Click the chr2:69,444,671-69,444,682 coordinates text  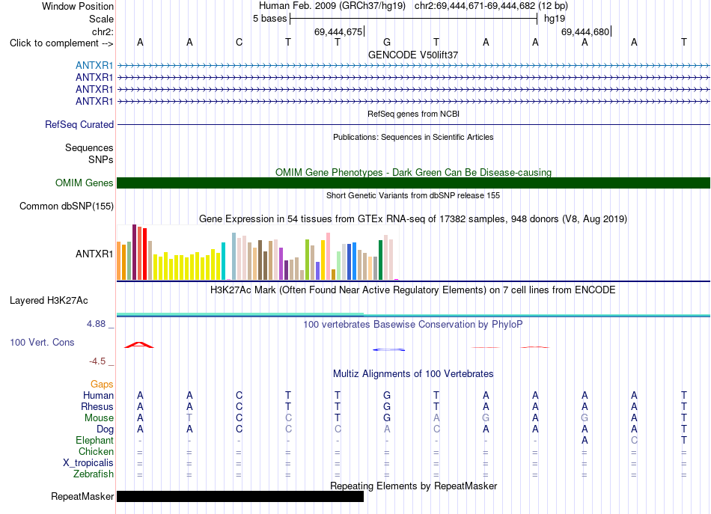[x=491, y=6]
